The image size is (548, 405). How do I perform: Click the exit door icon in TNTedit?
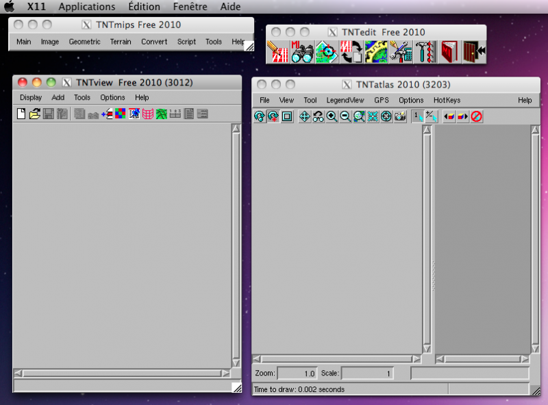pos(471,52)
